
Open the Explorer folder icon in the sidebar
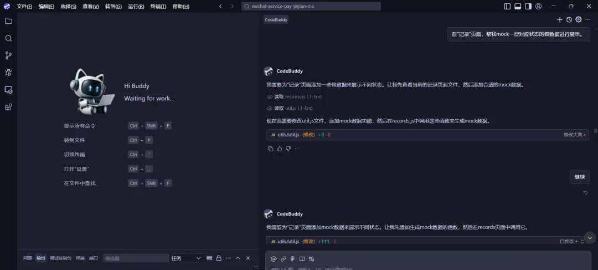click(x=8, y=21)
